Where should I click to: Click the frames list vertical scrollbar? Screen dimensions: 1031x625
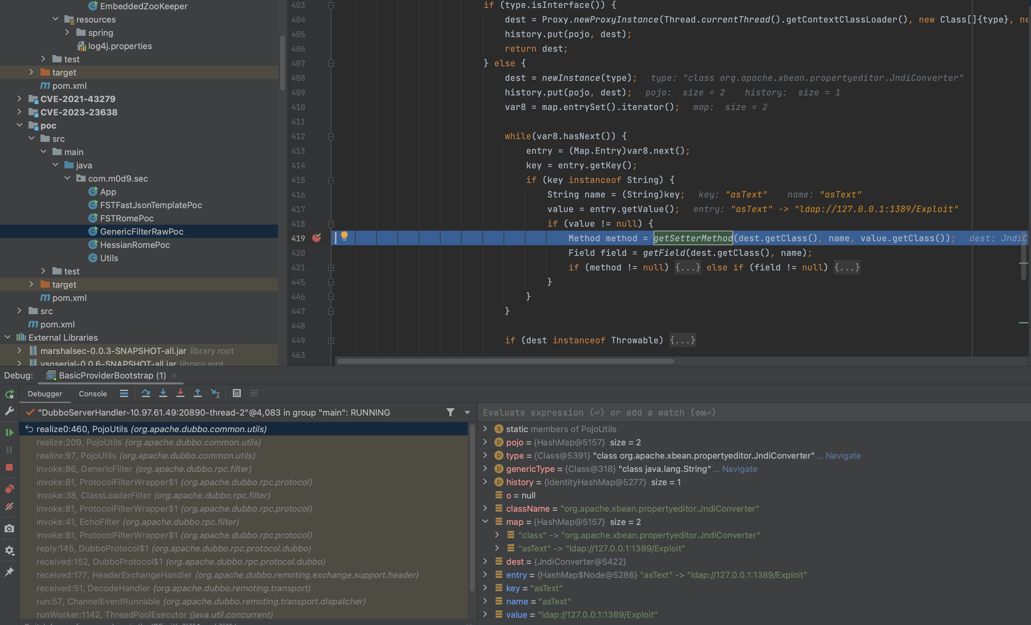(472, 508)
